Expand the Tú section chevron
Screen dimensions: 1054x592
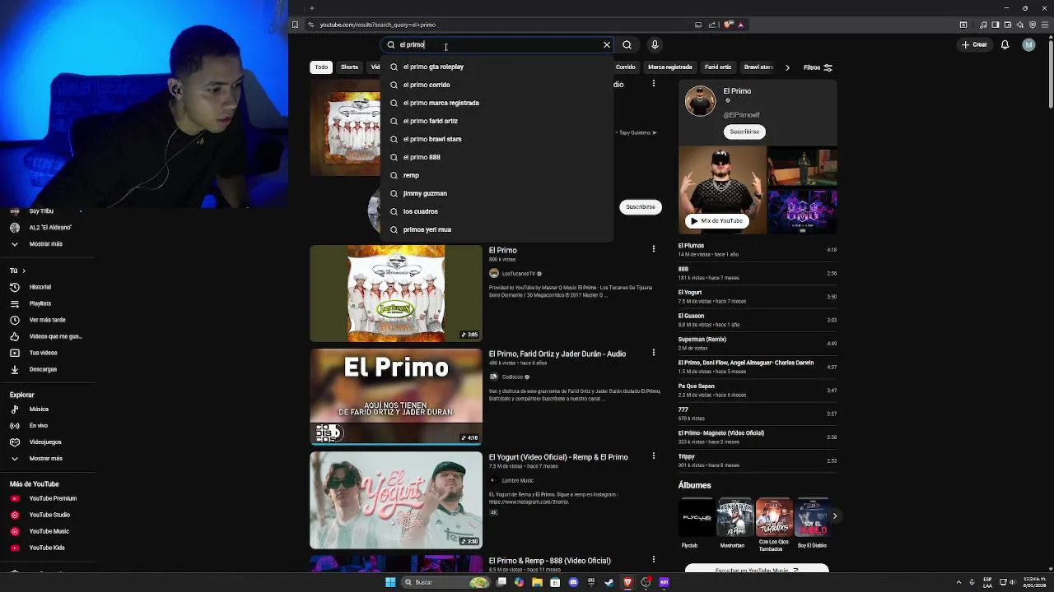[x=23, y=271]
